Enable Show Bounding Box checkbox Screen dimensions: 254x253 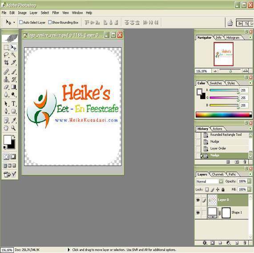pos(50,22)
